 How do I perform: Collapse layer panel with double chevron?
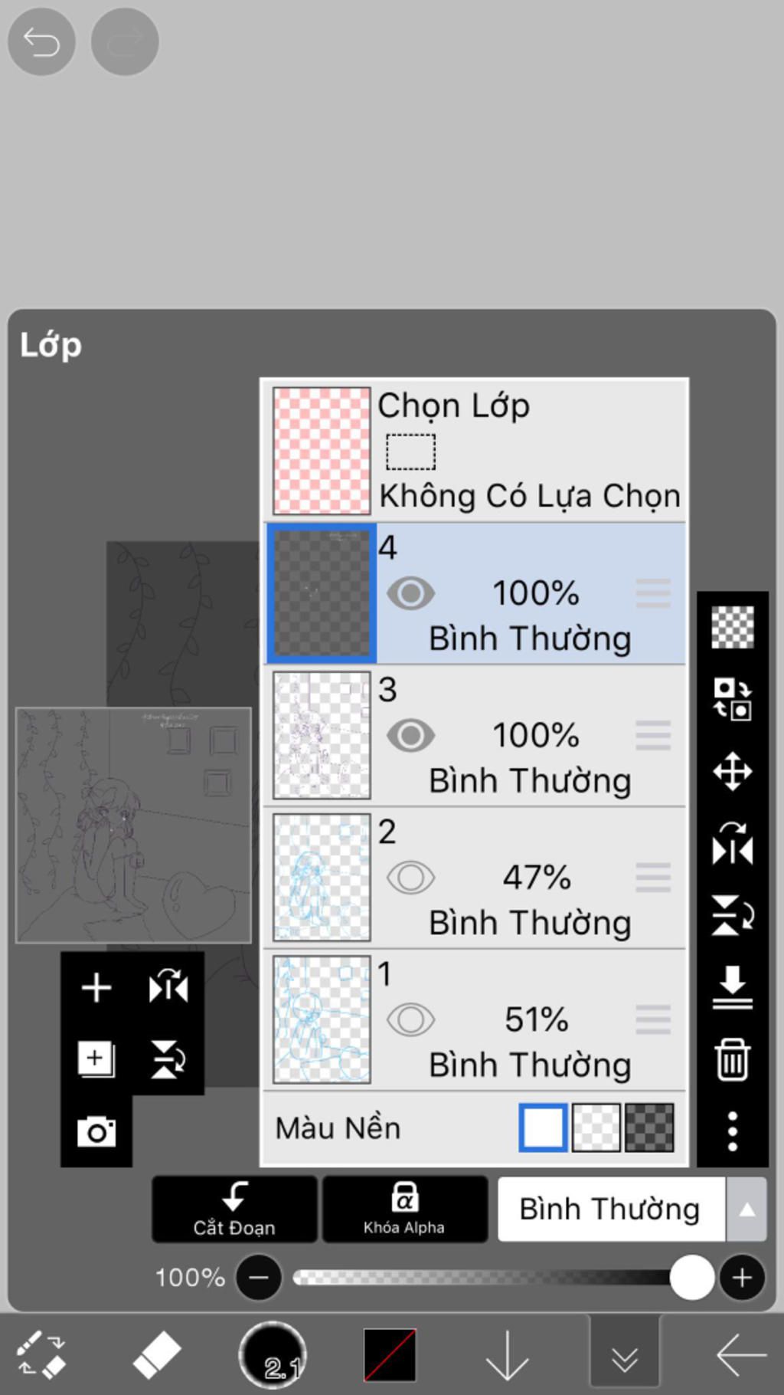pyautogui.click(x=625, y=1357)
